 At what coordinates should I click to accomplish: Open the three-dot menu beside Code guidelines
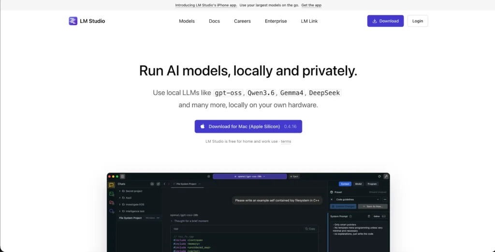pos(385,199)
